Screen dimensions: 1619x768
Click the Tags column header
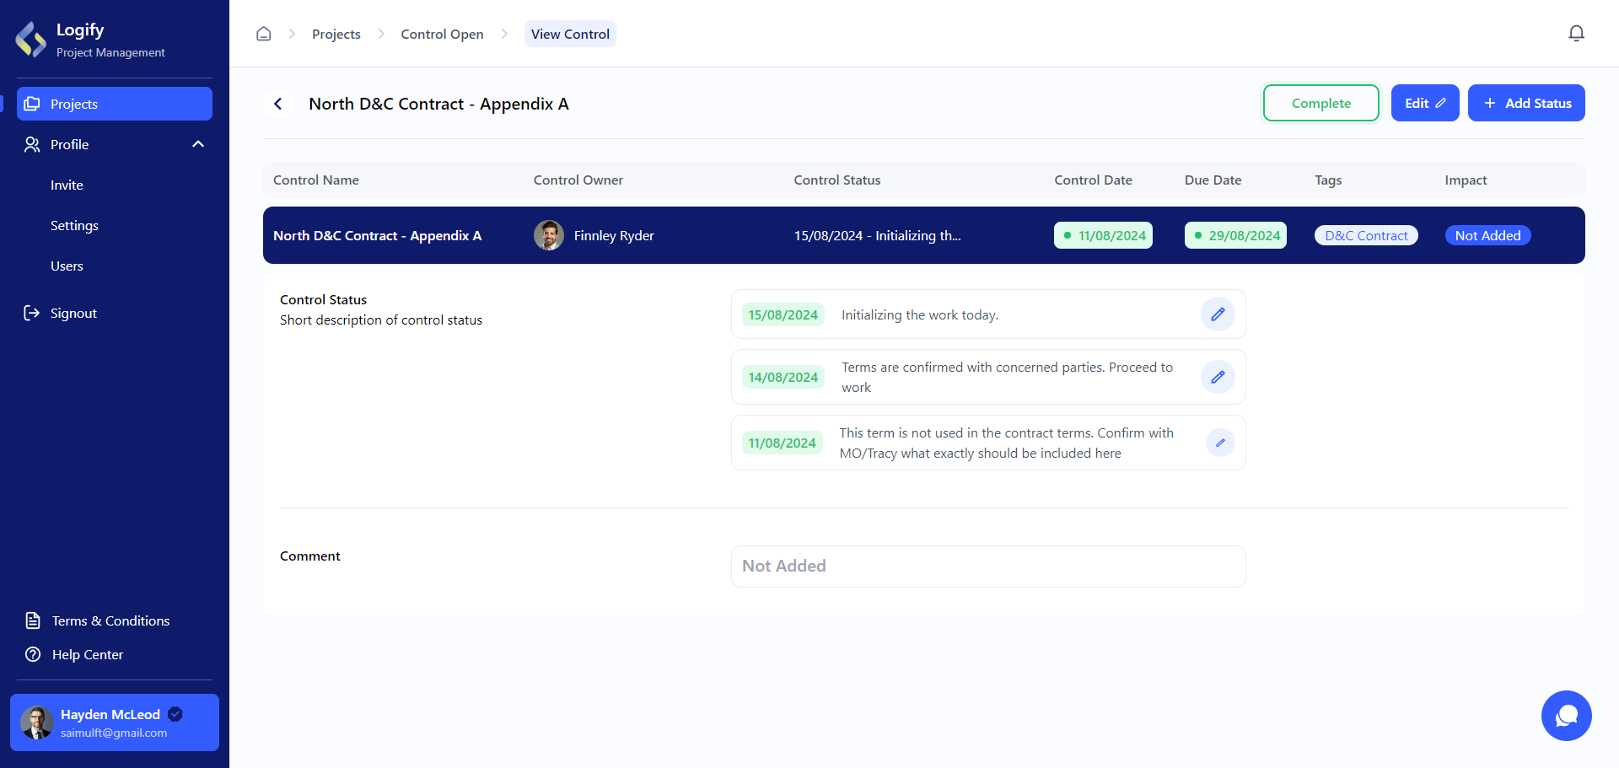(x=1328, y=180)
